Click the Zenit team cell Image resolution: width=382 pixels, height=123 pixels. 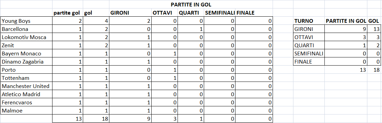point(26,46)
